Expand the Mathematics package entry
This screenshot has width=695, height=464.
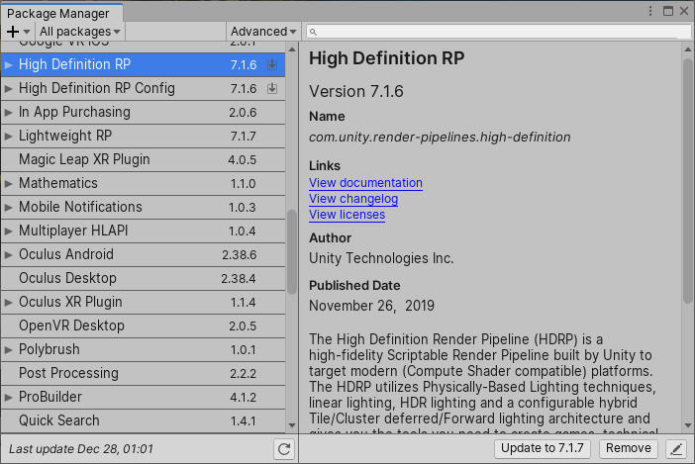(9, 183)
